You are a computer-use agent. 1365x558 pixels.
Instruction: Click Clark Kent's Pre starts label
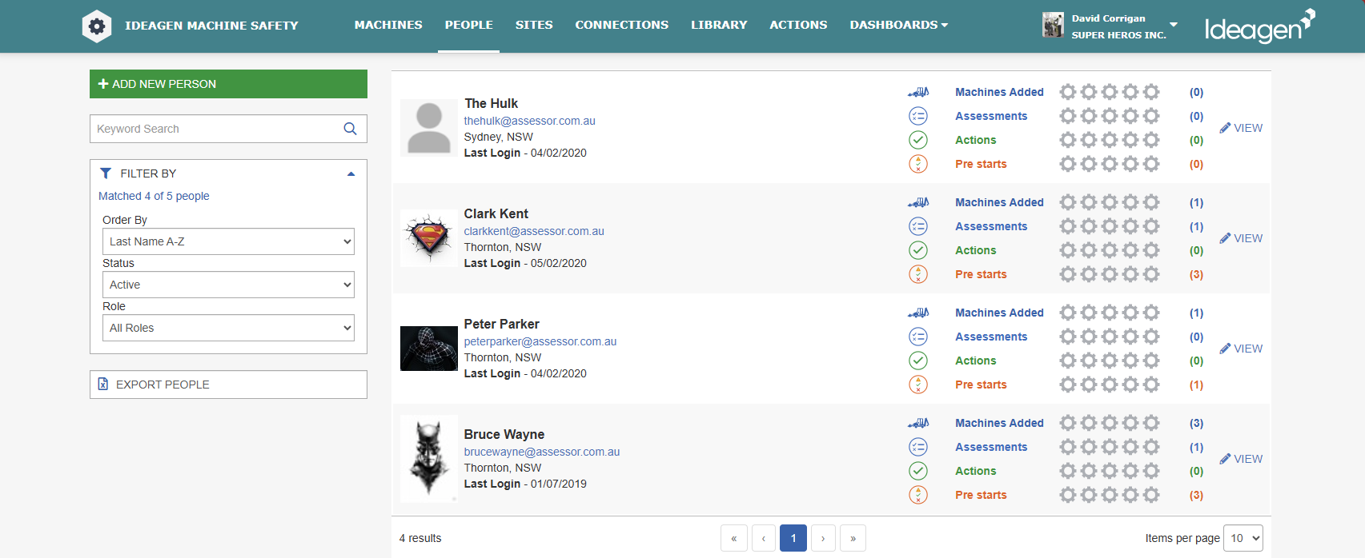click(x=981, y=274)
